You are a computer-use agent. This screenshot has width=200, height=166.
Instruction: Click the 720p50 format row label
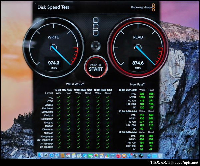(x=49, y=105)
